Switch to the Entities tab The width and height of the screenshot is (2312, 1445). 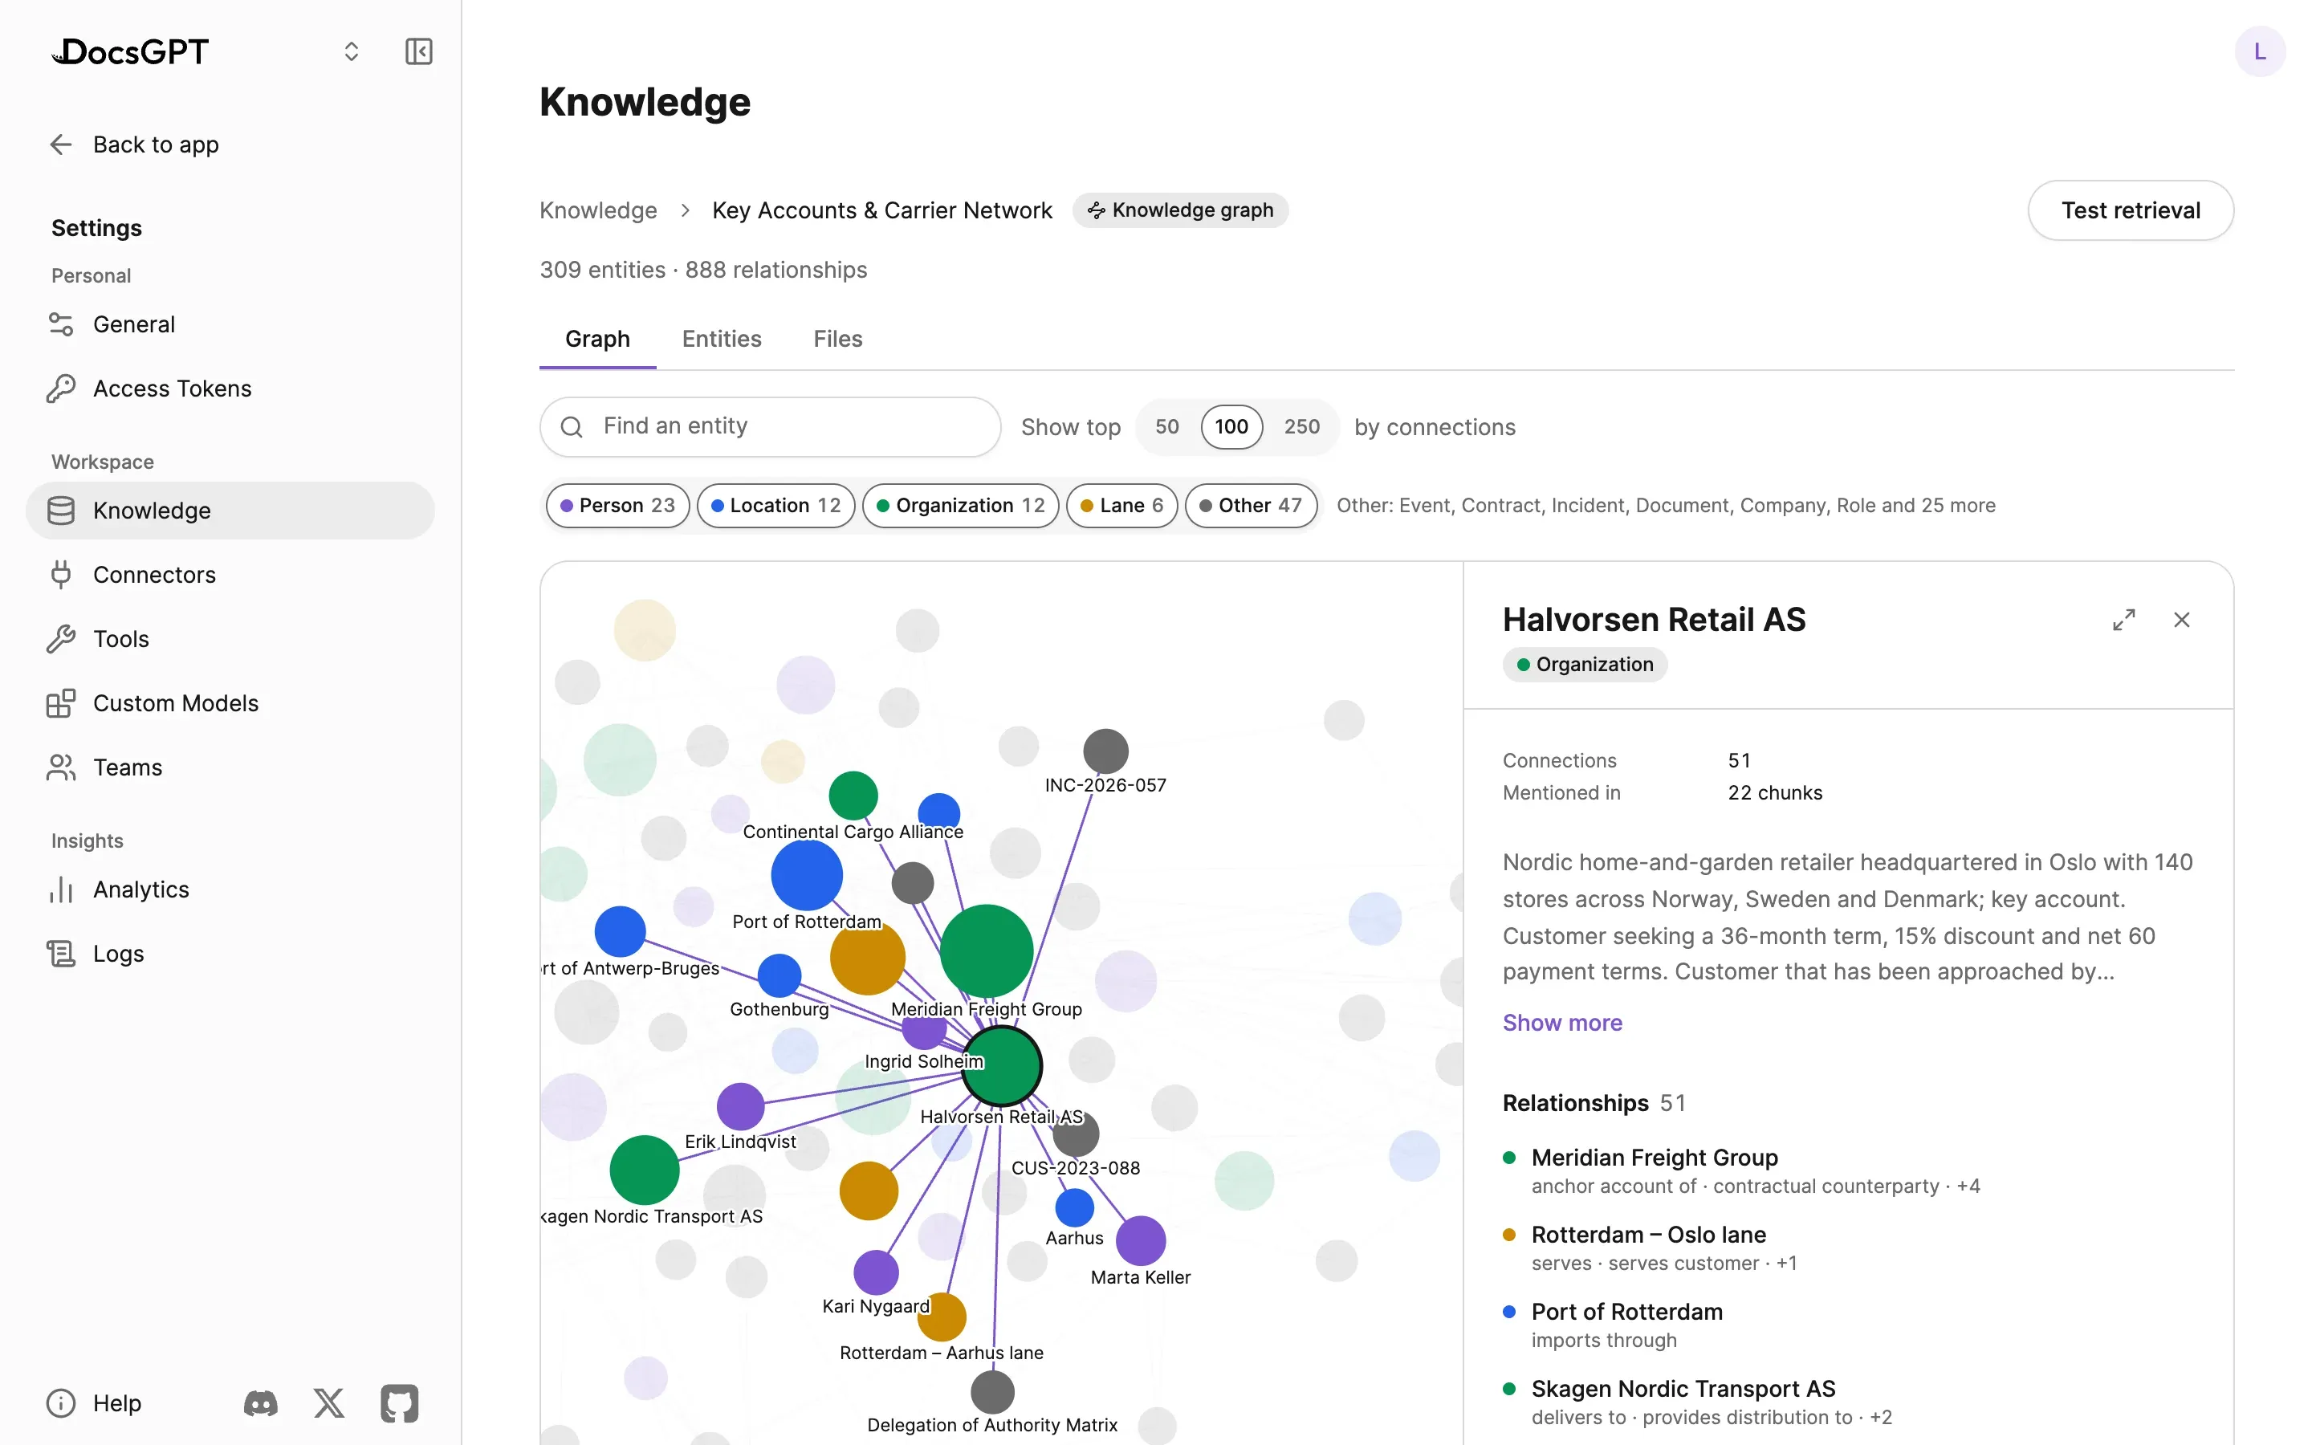[x=722, y=340]
